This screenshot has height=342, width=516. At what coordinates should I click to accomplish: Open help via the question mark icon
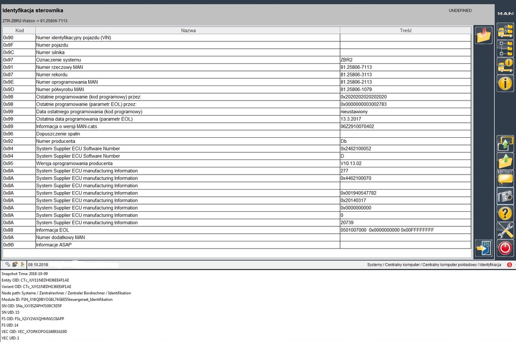(505, 214)
